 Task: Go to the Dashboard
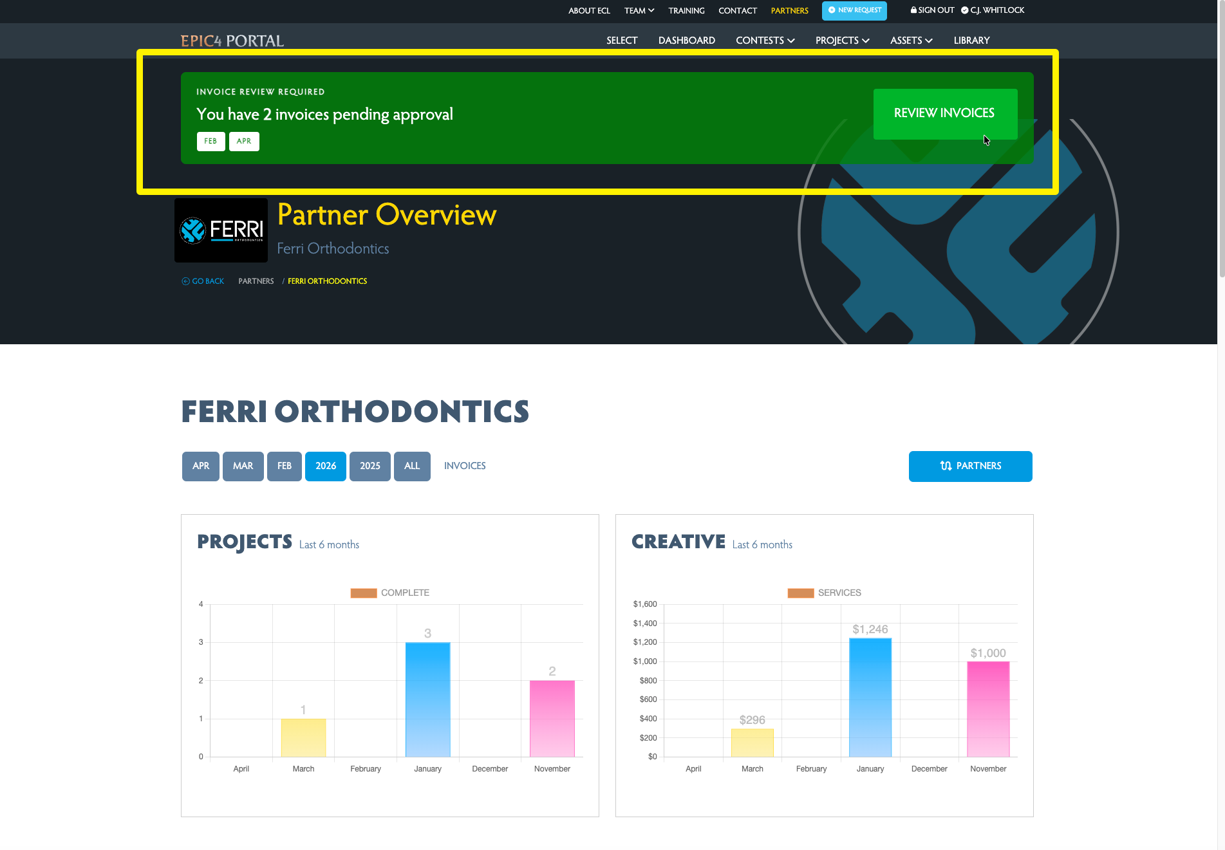(x=686, y=41)
